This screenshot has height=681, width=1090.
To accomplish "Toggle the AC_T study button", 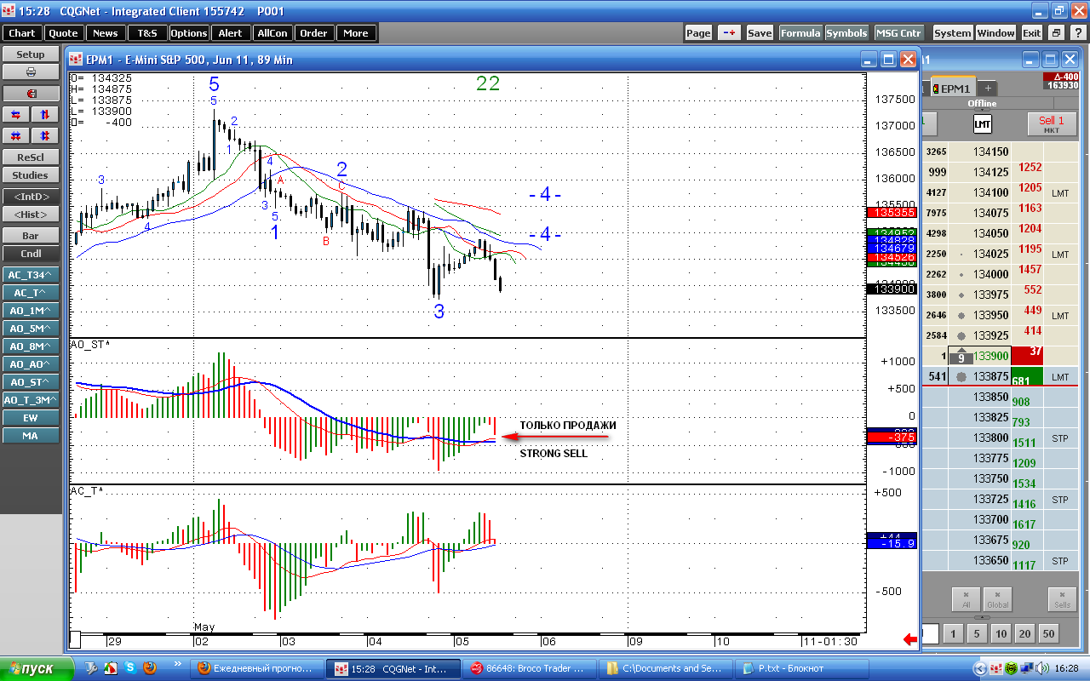I will pos(31,292).
